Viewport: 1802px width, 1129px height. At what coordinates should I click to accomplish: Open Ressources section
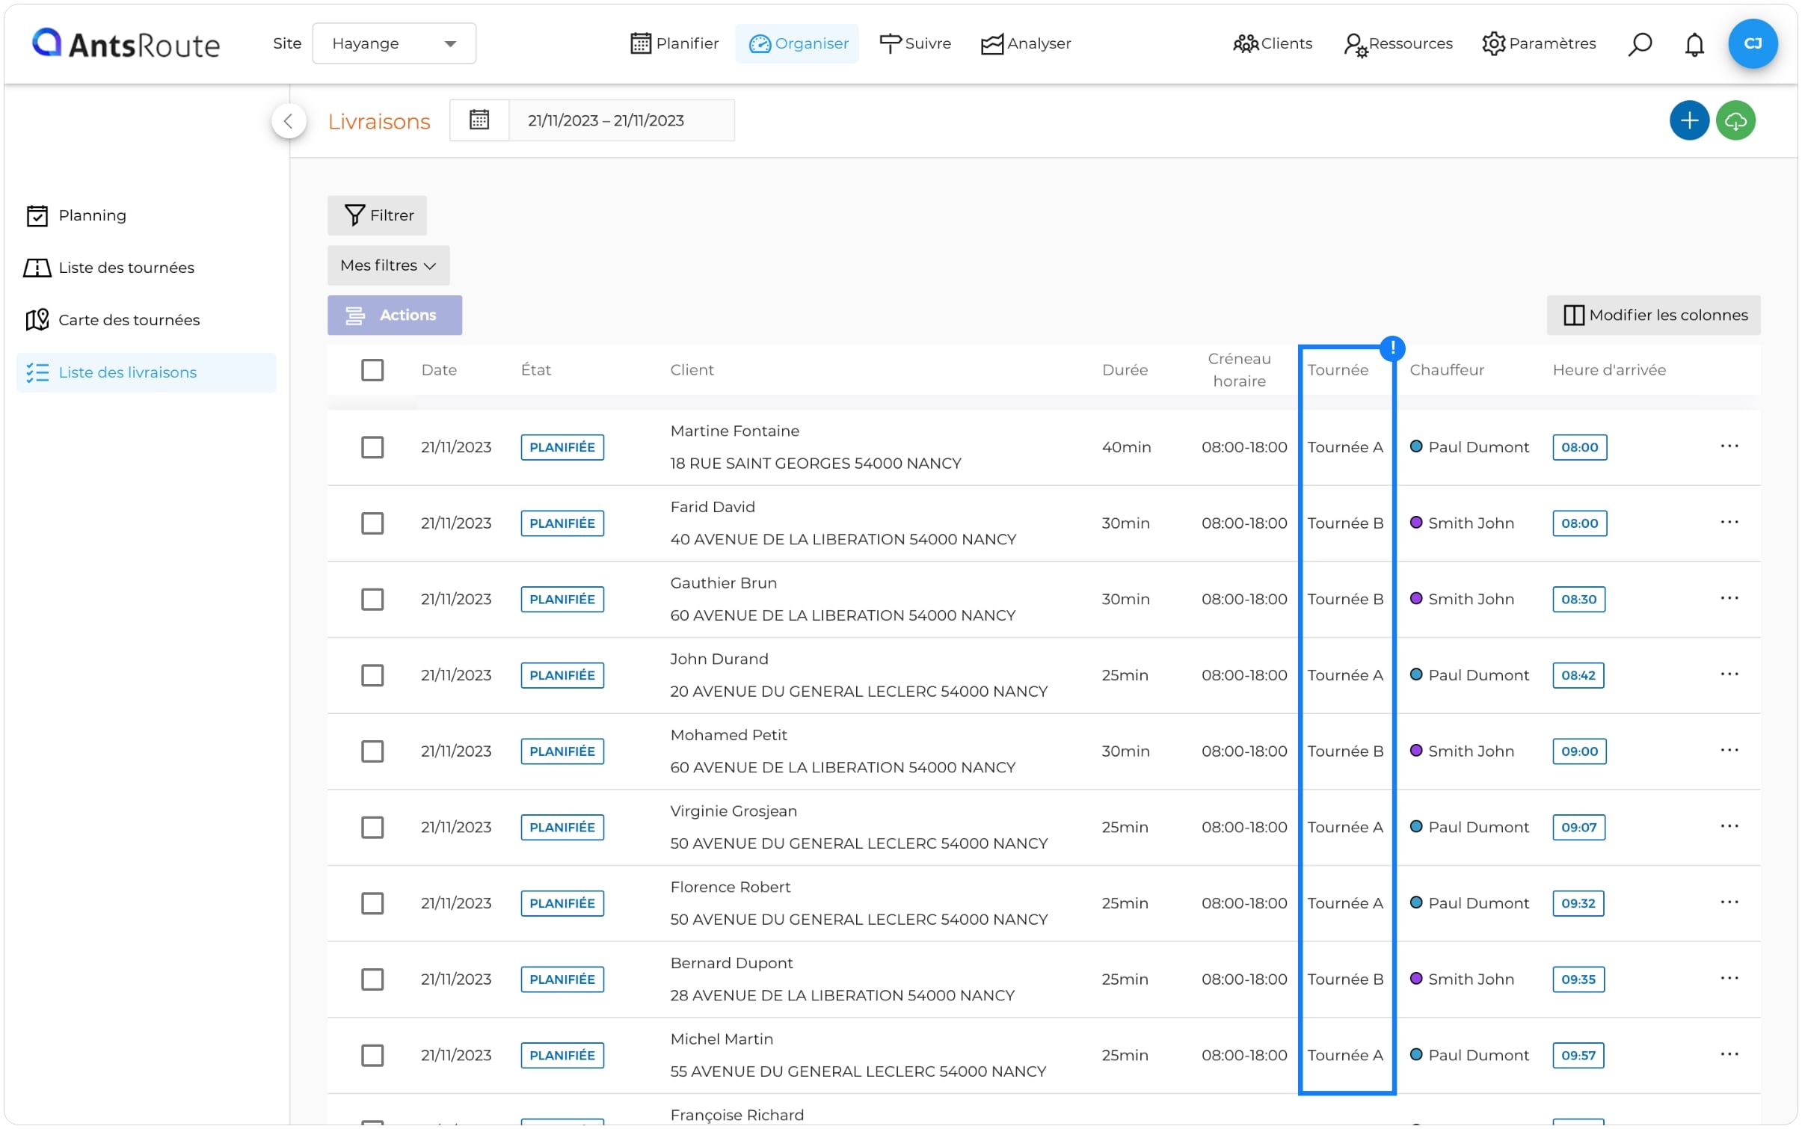[x=1397, y=44]
